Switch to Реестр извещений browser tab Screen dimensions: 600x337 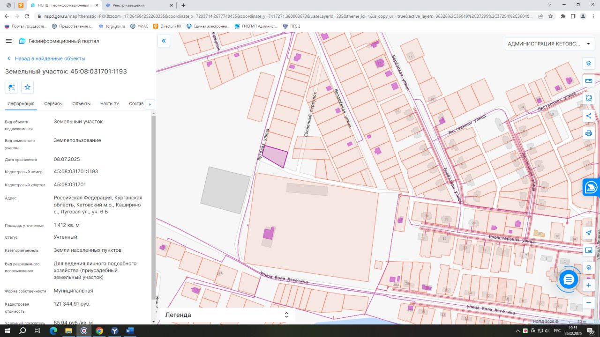pos(135,5)
